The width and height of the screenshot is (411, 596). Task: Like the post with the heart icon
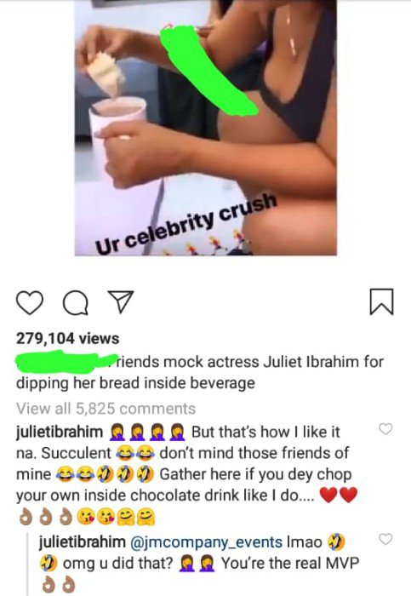(x=30, y=302)
